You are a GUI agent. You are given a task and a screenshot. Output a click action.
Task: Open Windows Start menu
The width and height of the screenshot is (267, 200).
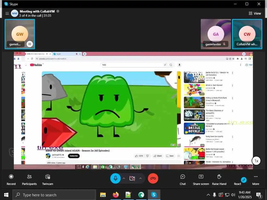click(6, 195)
